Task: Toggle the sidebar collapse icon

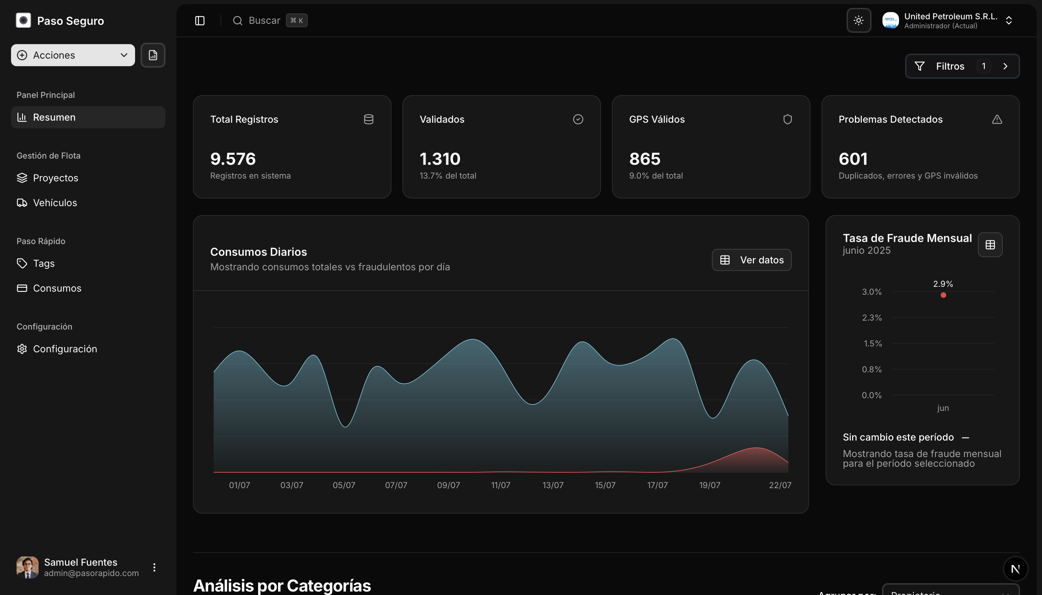Action: point(201,20)
